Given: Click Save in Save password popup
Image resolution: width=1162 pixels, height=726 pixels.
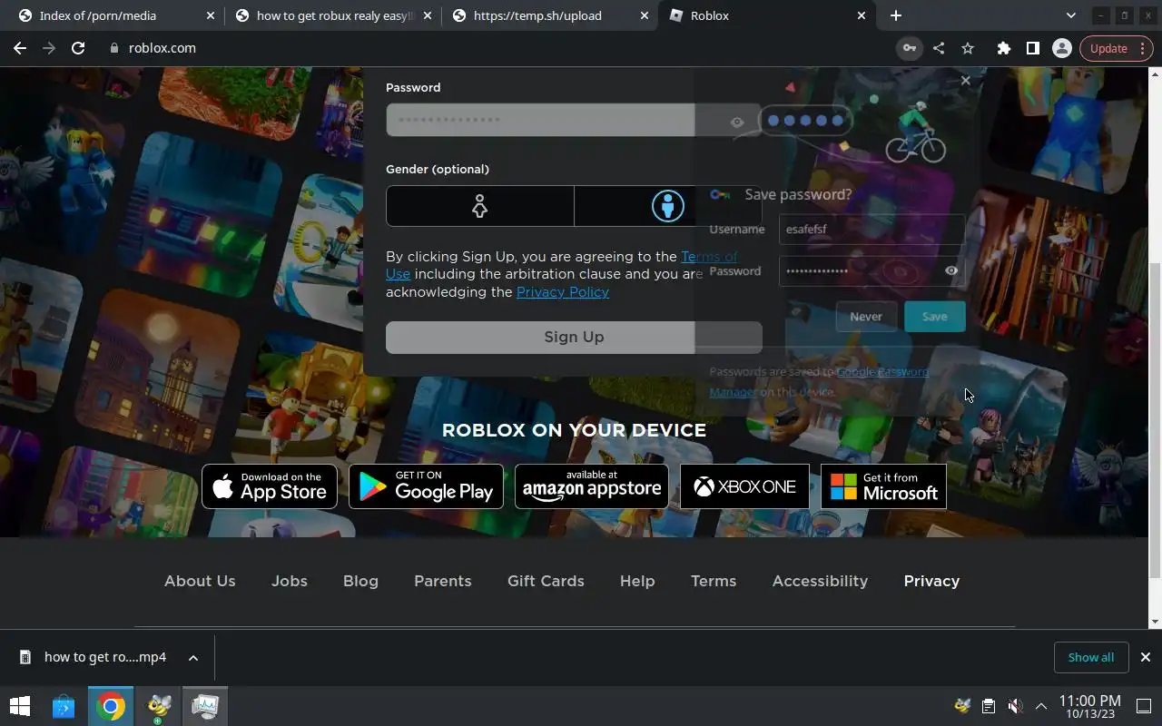Looking at the screenshot, I should (934, 317).
